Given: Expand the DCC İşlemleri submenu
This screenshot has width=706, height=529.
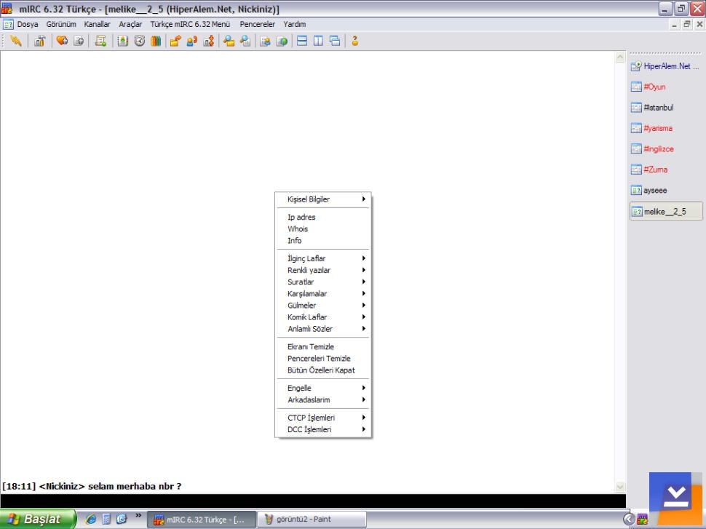Looking at the screenshot, I should pyautogui.click(x=323, y=429).
